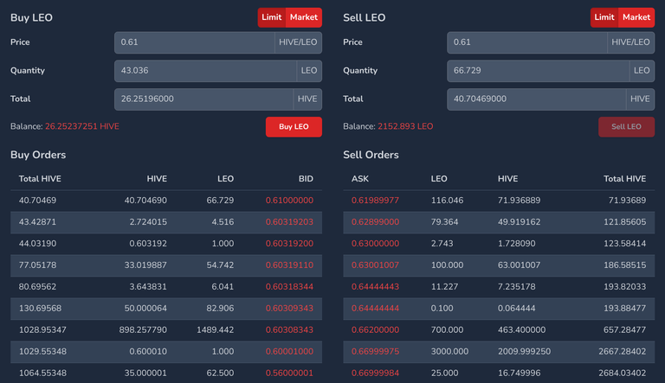Click the Buy LEO Quantity field
This screenshot has height=383, width=665.
(x=205, y=71)
